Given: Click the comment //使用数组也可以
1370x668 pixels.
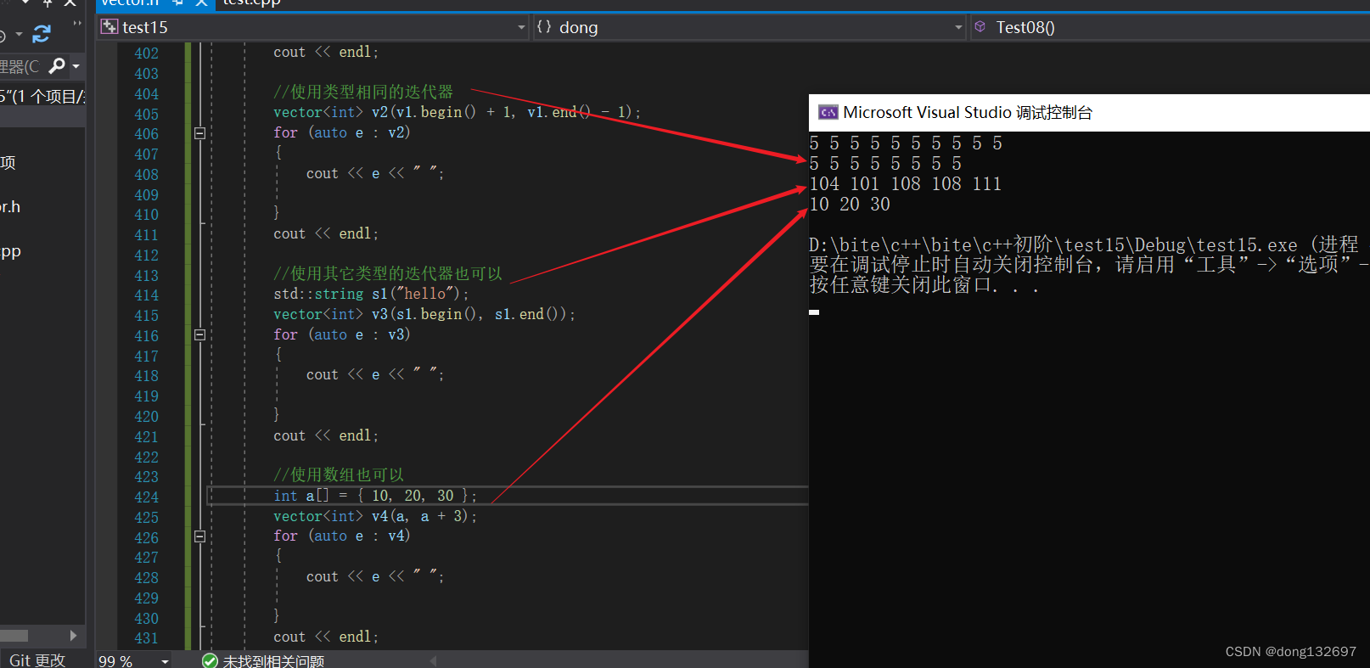Looking at the screenshot, I should (x=339, y=474).
